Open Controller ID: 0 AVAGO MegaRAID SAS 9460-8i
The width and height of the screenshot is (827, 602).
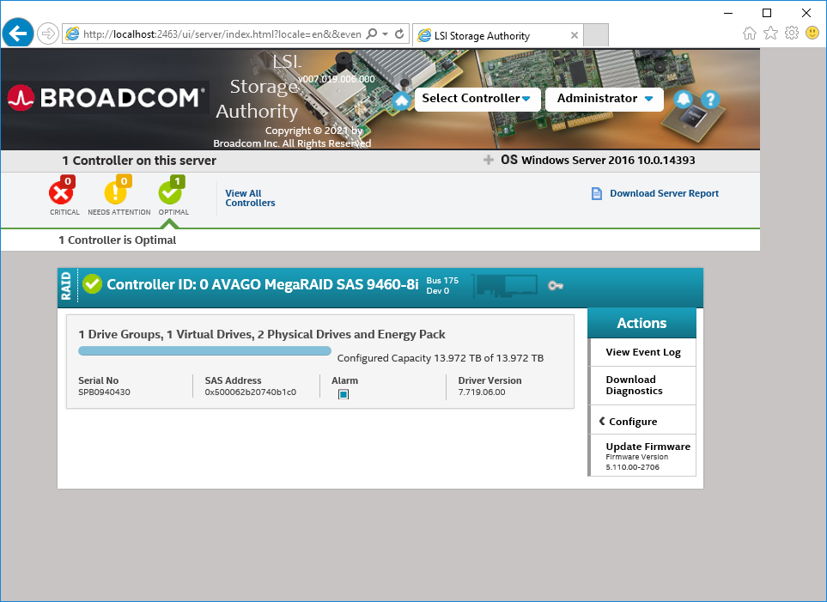click(263, 284)
